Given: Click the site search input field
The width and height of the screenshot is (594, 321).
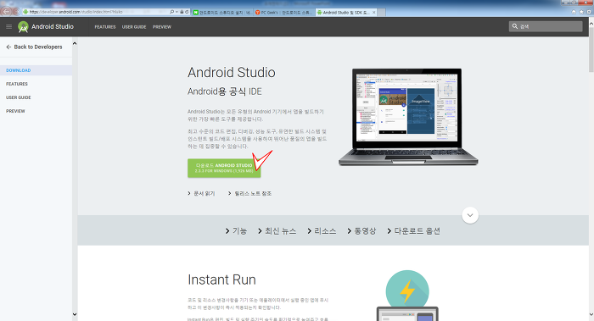Looking at the screenshot, I should point(546,26).
